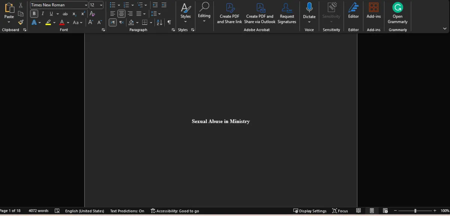Launch the Editor proofing tool
Image resolution: width=450 pixels, height=216 pixels.
[x=353, y=11]
